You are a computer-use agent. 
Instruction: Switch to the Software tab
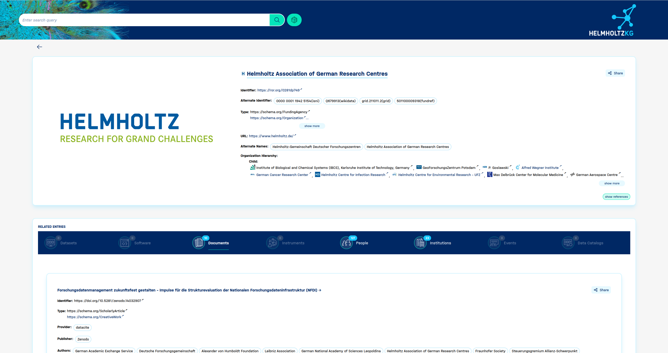(x=142, y=243)
